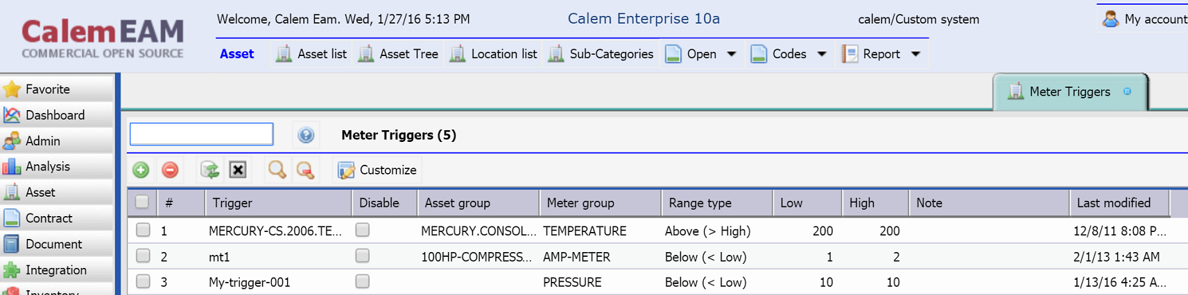This screenshot has width=1188, height=295.
Task: Click 2/1/13 1:43 AM cell
Action: pyautogui.click(x=1116, y=257)
